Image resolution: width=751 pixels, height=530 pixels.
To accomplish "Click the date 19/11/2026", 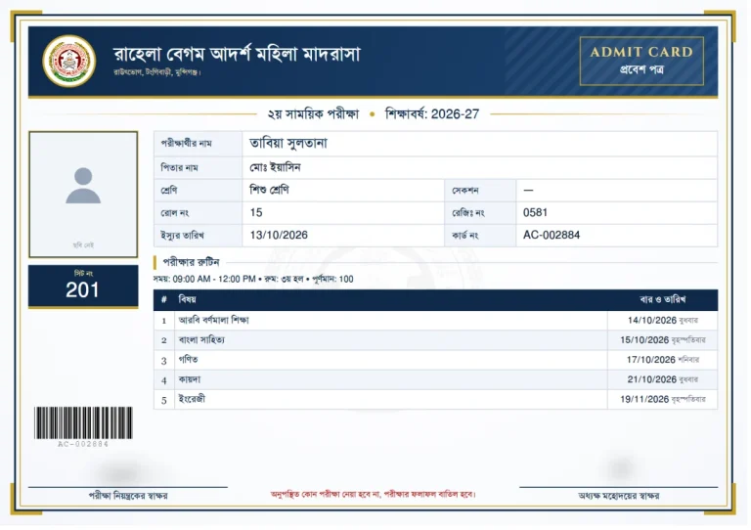I will [x=644, y=399].
